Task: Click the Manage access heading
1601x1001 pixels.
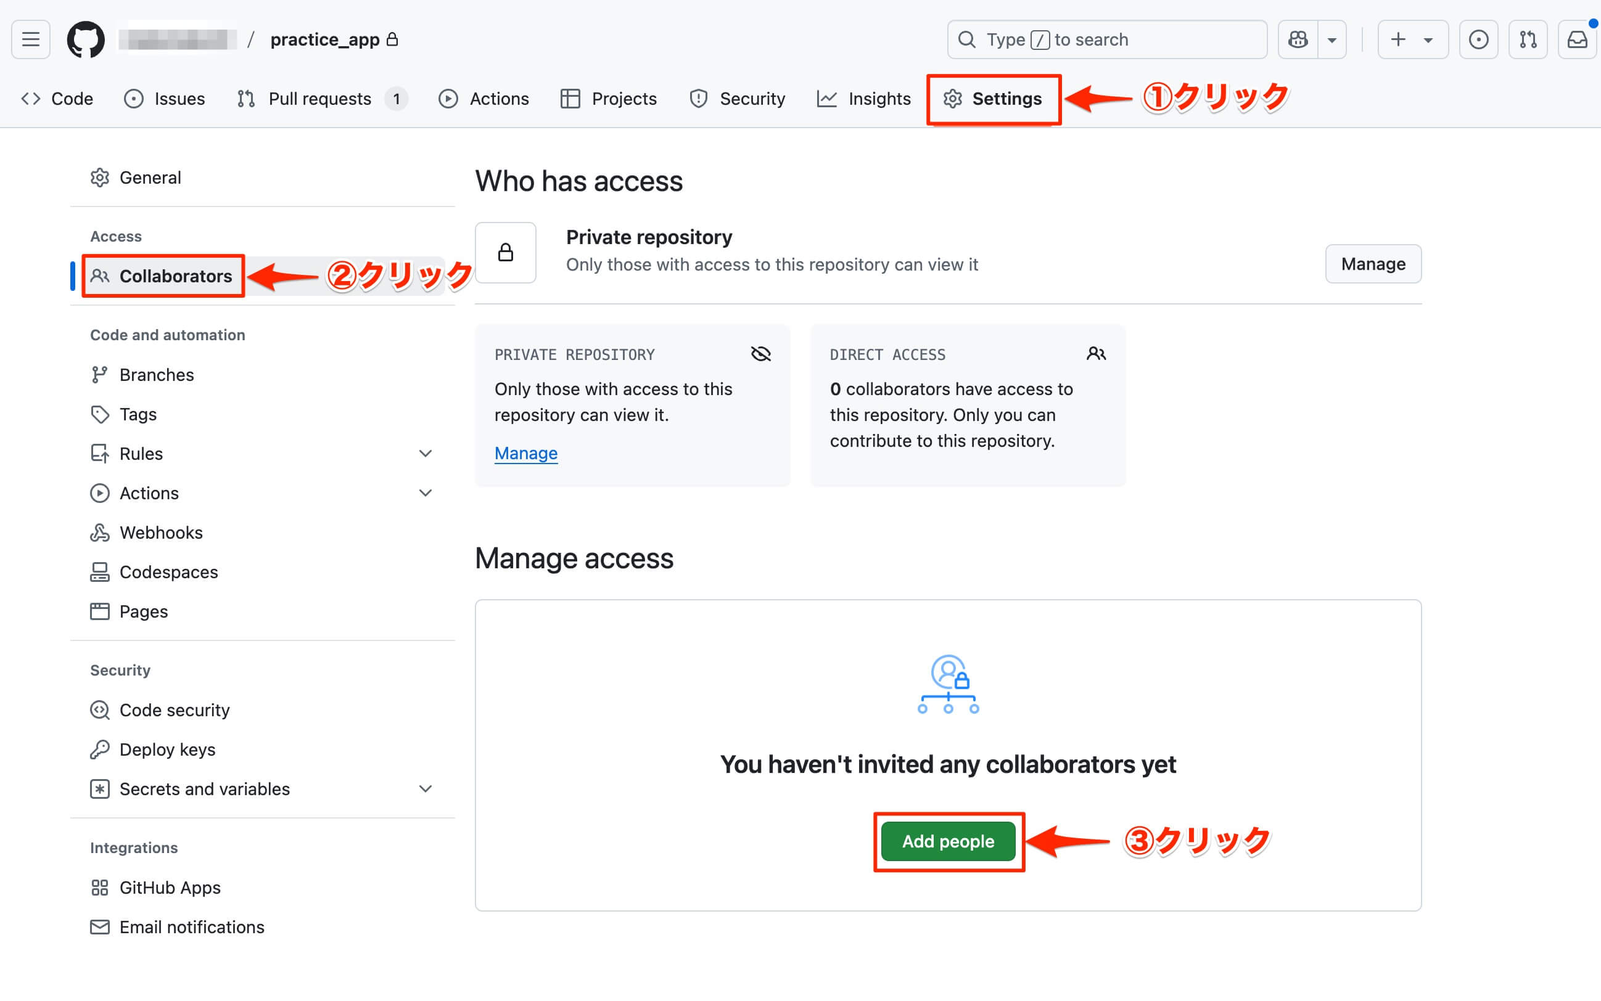Action: (x=574, y=558)
